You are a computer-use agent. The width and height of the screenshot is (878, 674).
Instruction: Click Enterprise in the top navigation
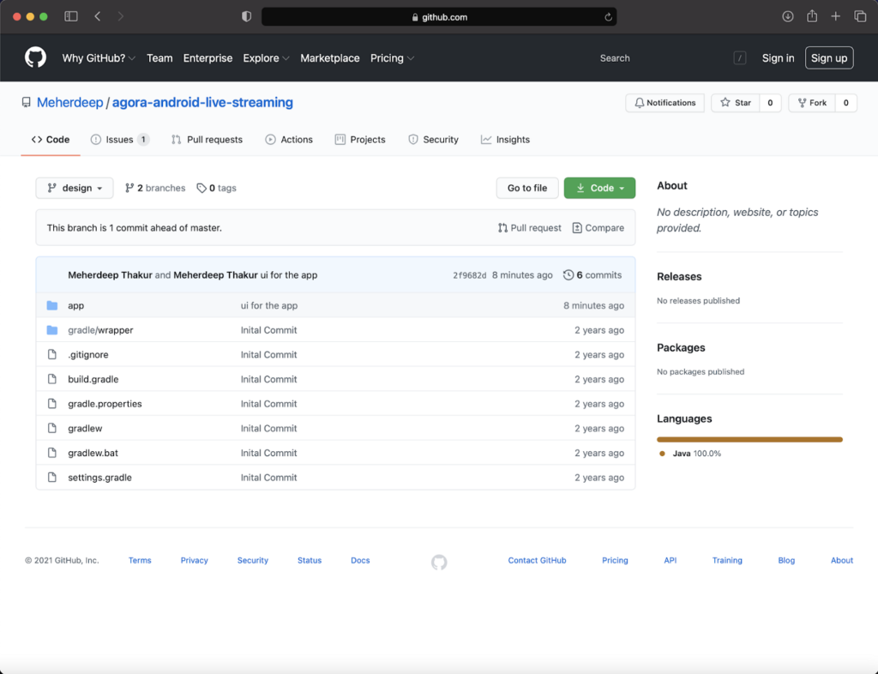pyautogui.click(x=207, y=57)
